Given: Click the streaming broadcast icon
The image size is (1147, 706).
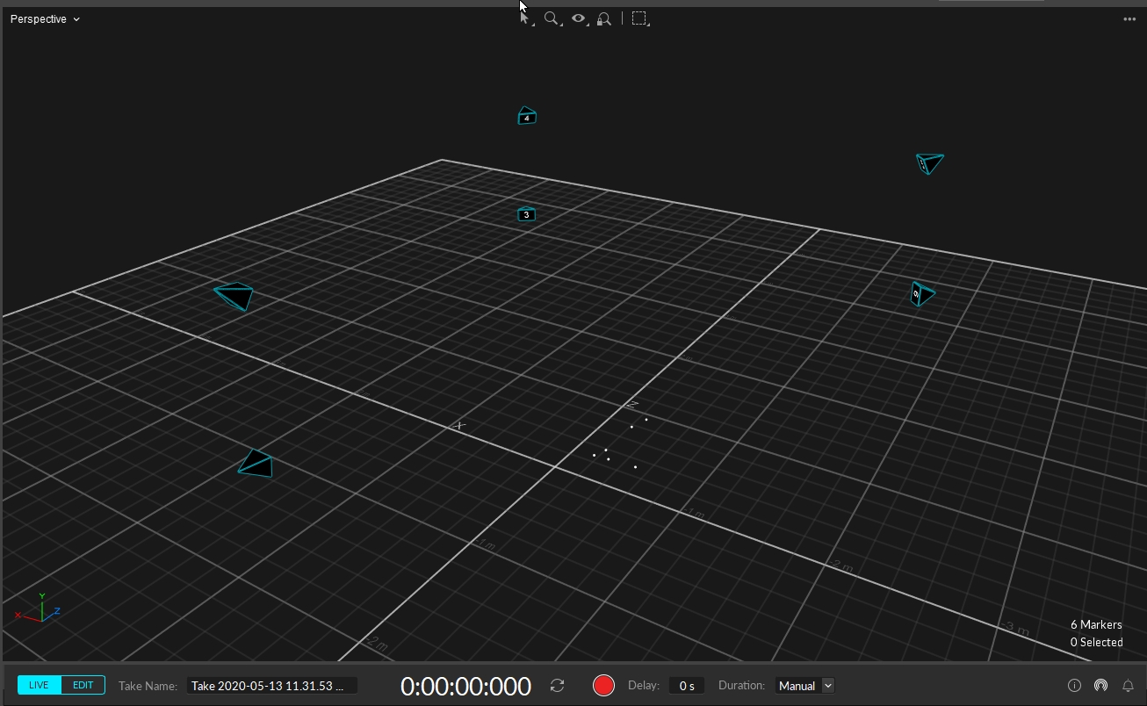Looking at the screenshot, I should click(x=1100, y=686).
